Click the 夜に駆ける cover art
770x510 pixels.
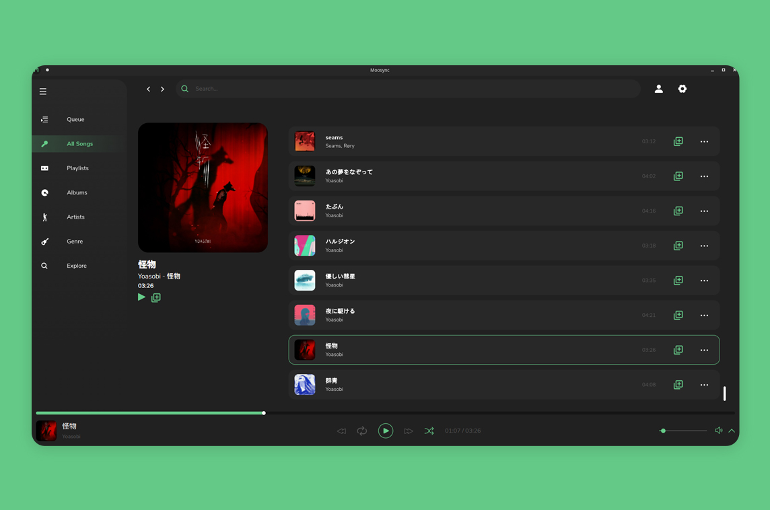coord(304,315)
